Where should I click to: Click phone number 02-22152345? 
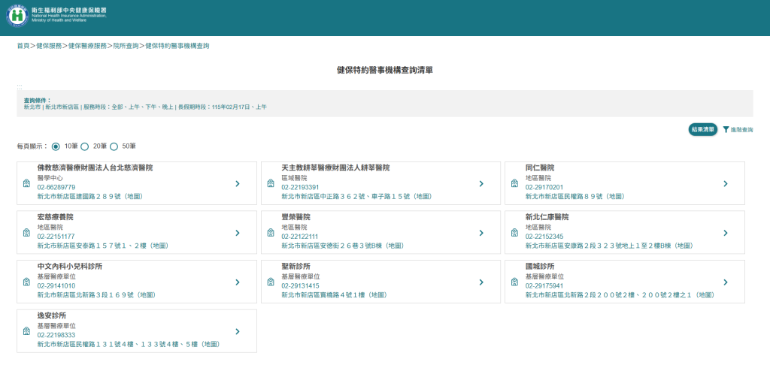[x=544, y=237]
